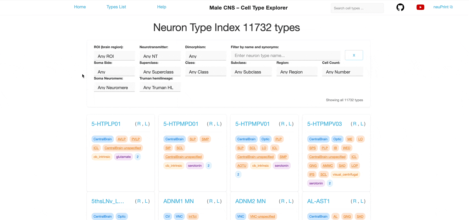
Task: Click the search cell types field
Action: pyautogui.click(x=357, y=8)
